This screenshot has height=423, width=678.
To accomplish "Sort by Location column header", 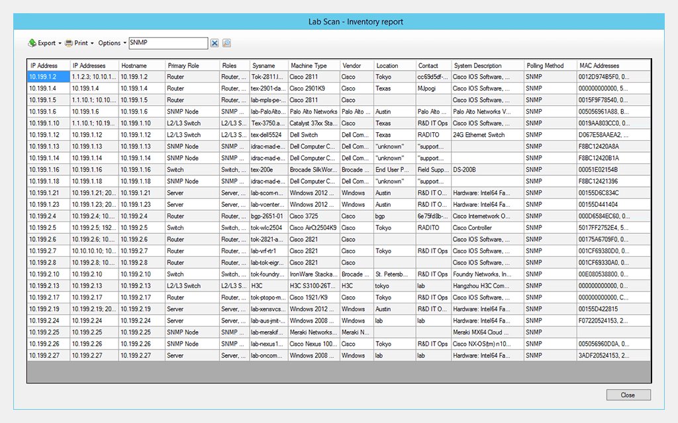I will (x=395, y=65).
